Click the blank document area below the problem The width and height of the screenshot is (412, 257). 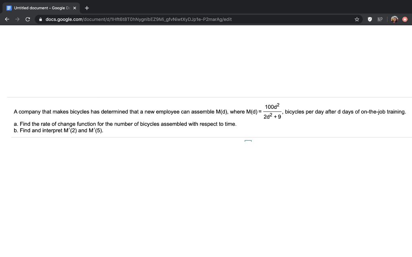(x=201, y=181)
